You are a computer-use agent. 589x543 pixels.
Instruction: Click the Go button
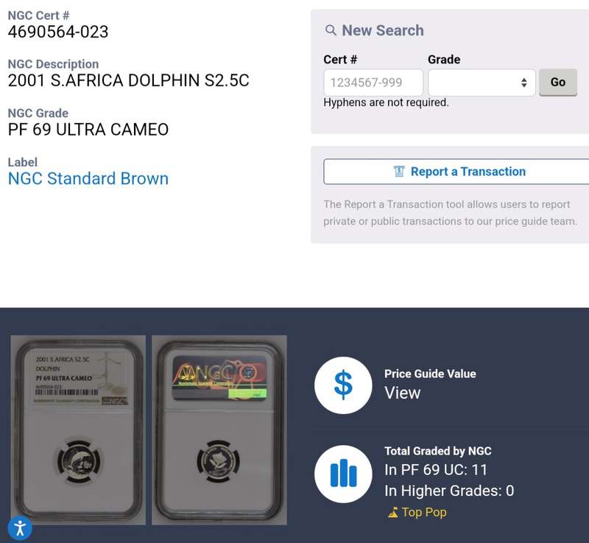point(558,83)
